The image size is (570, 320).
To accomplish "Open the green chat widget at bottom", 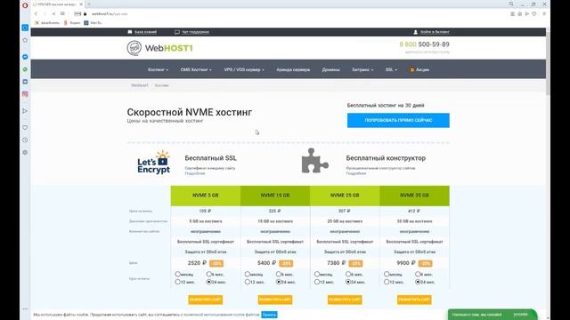I will coord(493,315).
